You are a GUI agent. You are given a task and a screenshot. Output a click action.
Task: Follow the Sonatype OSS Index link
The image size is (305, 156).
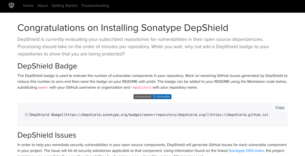[x=246, y=151]
